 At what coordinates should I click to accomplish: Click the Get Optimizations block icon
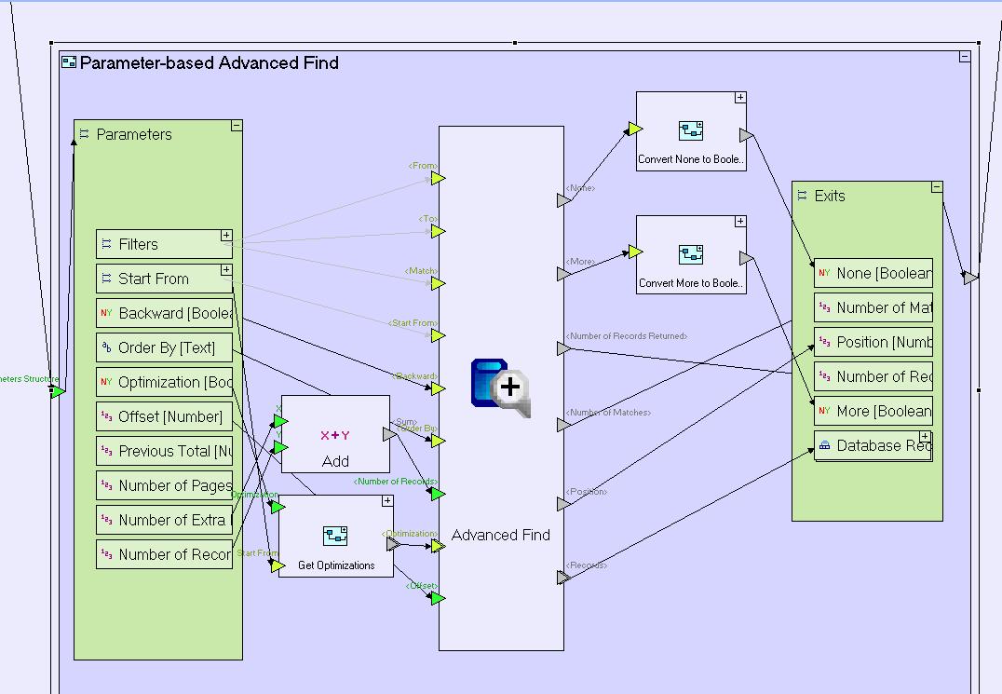click(335, 536)
